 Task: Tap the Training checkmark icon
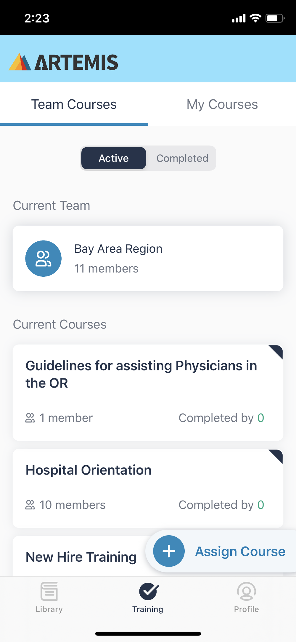pos(149,591)
